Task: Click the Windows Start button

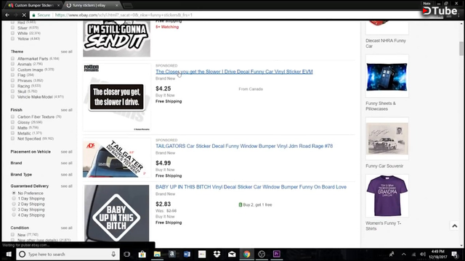Action: click(x=9, y=254)
